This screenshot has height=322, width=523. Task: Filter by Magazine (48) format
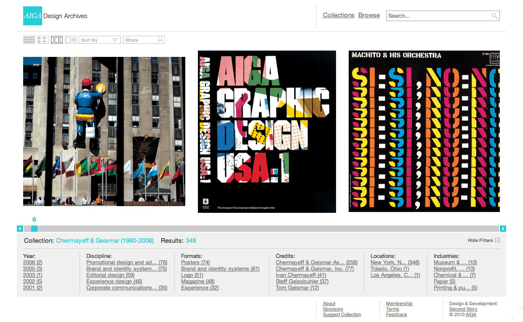click(x=198, y=282)
